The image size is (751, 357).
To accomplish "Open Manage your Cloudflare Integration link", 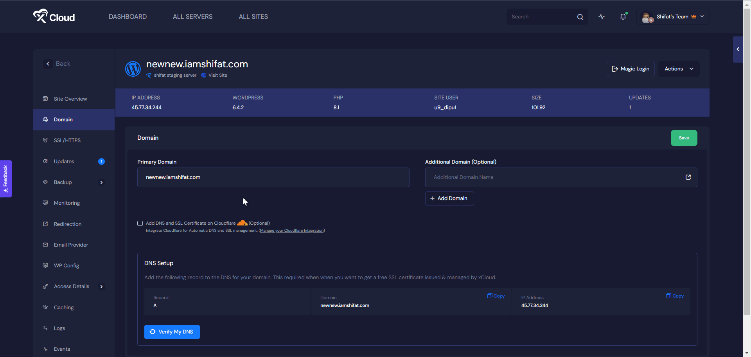I will tap(292, 231).
